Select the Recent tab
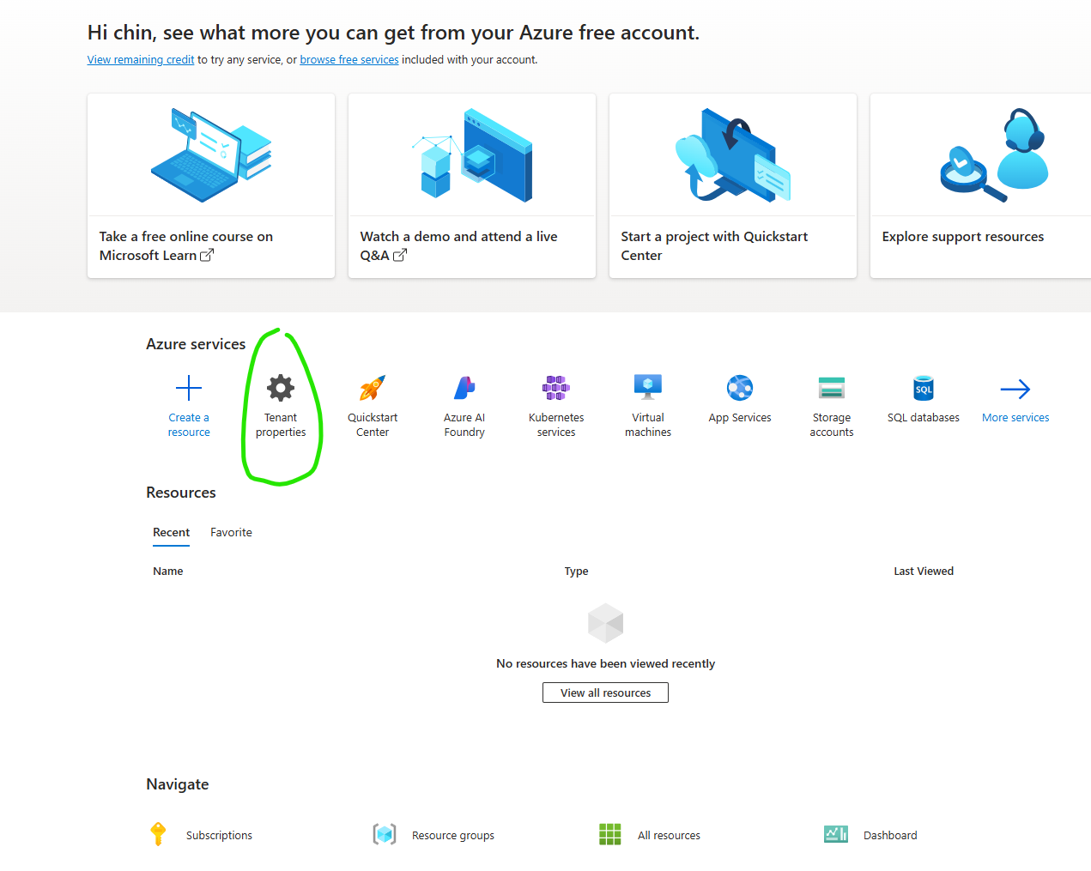Screen dimensions: 1091x871 [x=172, y=532]
